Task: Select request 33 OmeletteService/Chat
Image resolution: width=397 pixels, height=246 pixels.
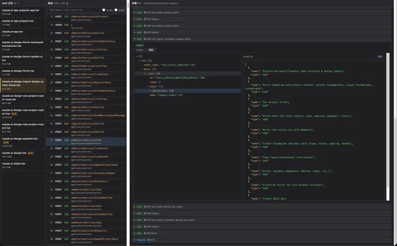Action: [x=86, y=191]
